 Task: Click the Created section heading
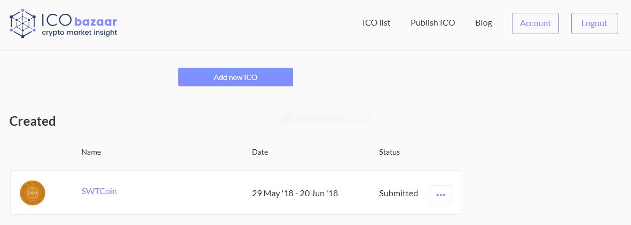(x=33, y=121)
